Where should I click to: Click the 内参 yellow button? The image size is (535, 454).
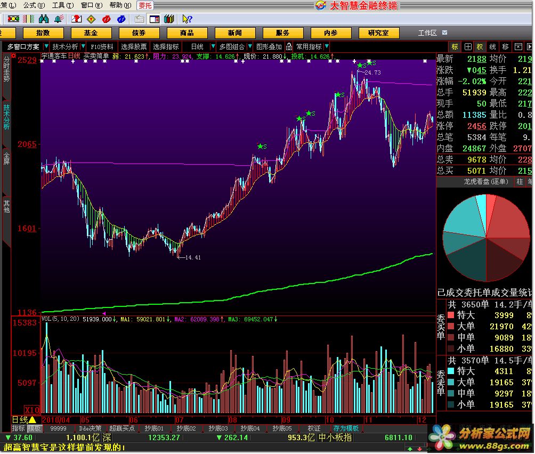(x=330, y=33)
